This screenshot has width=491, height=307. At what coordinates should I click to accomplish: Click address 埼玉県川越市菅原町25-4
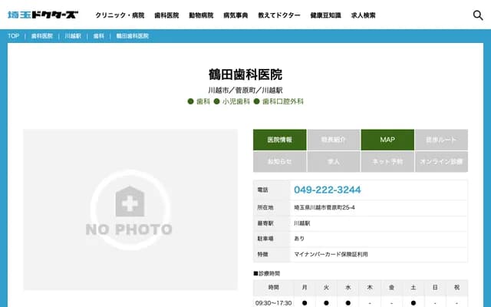[x=325, y=207]
